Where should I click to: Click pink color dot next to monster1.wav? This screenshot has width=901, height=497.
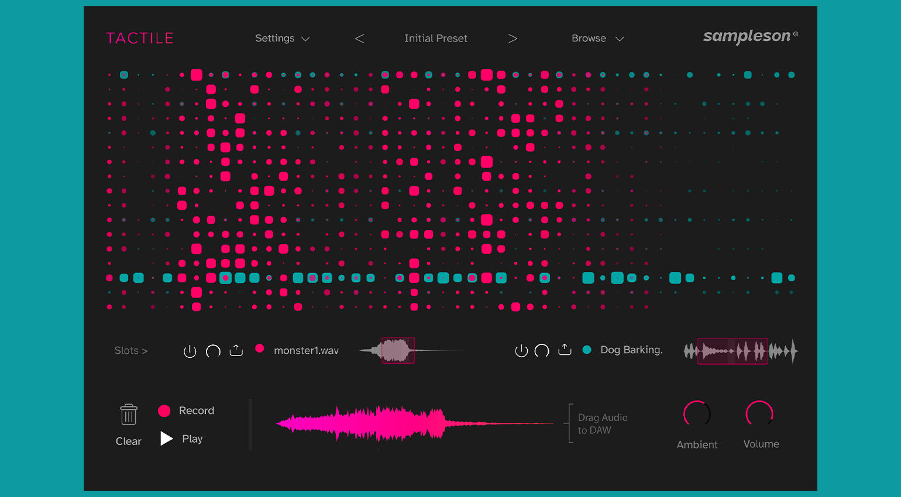[260, 349]
